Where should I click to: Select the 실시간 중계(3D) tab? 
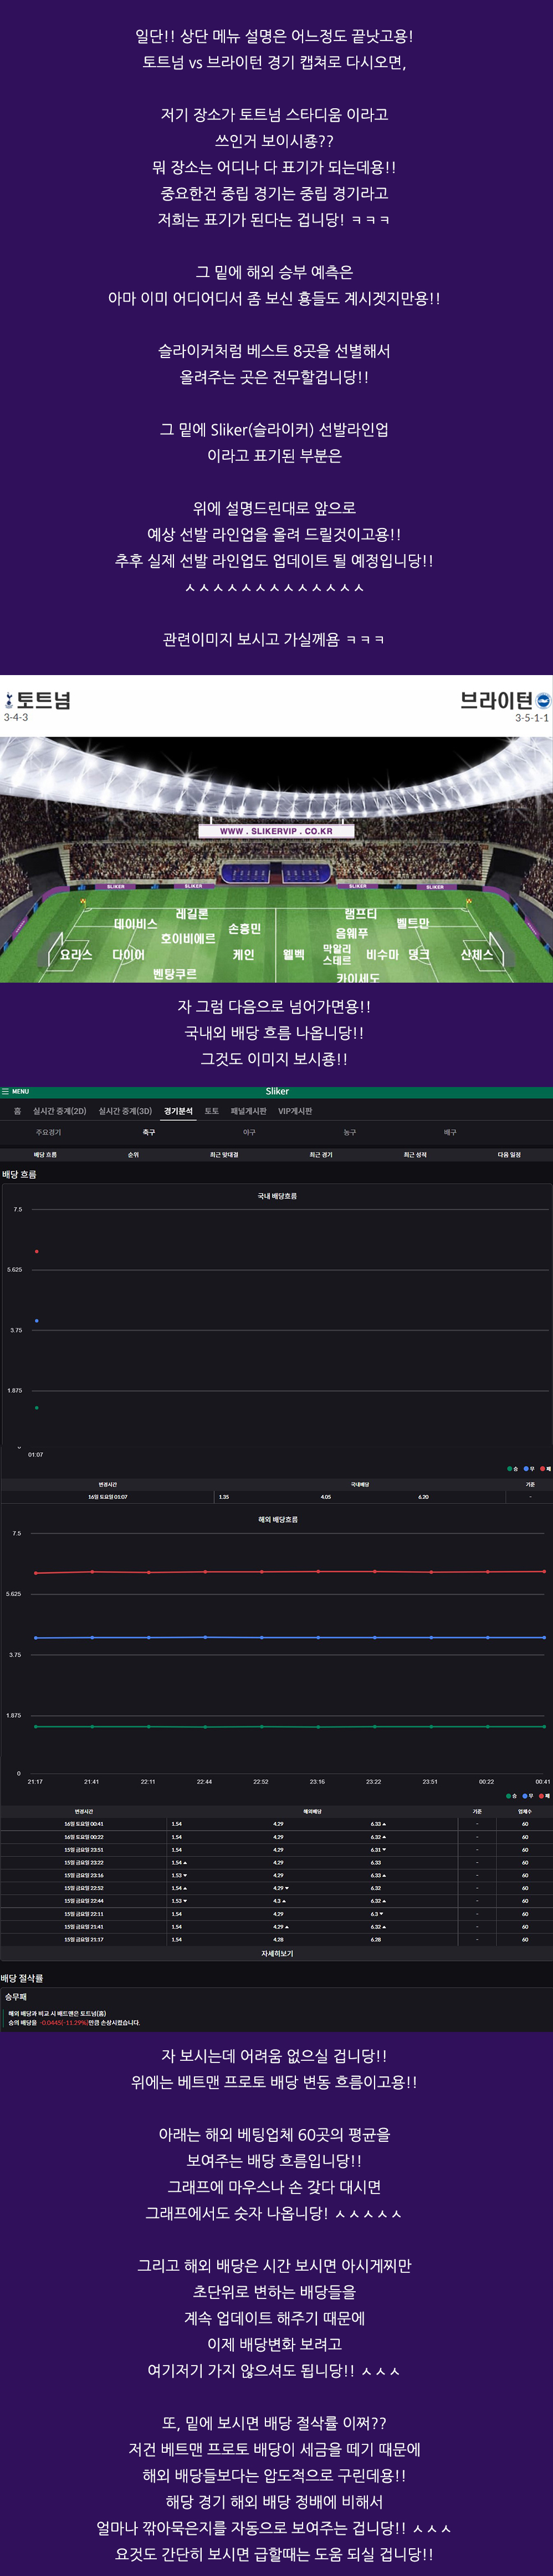[x=125, y=1111]
